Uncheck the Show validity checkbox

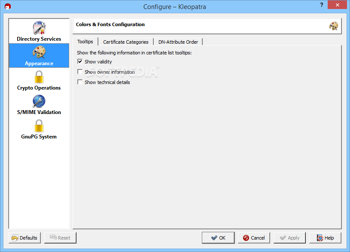coord(80,61)
